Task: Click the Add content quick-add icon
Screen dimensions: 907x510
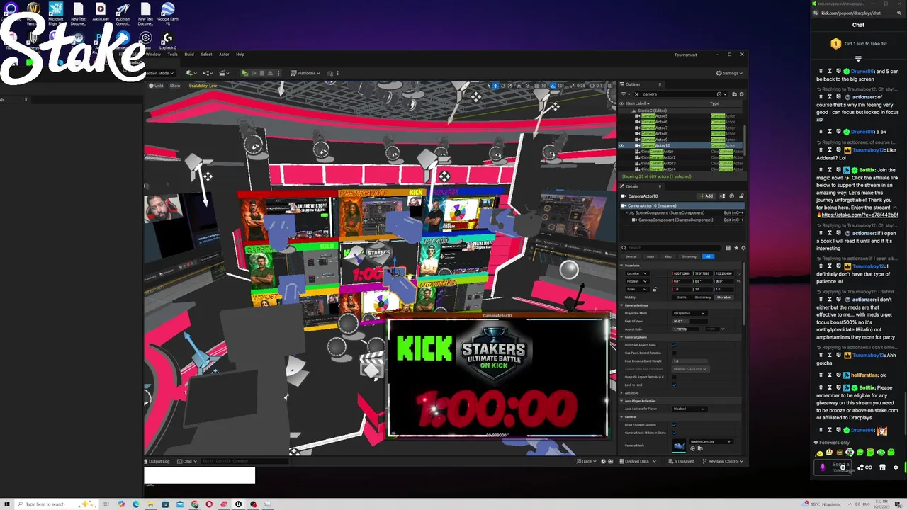Action: pos(191,73)
